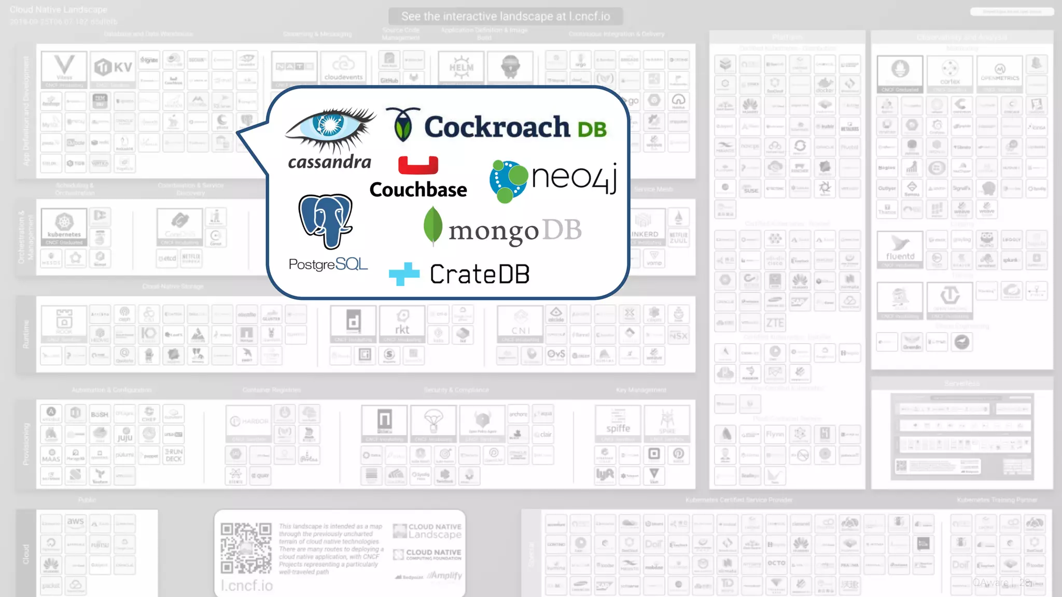Click the PostgreSQL elephant logo
1062x597 pixels.
326,221
